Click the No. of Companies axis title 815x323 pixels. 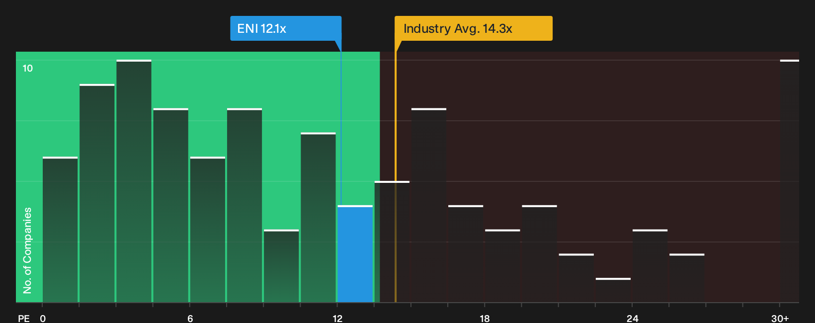[x=27, y=250]
